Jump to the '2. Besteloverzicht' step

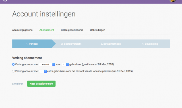coord(71,44)
